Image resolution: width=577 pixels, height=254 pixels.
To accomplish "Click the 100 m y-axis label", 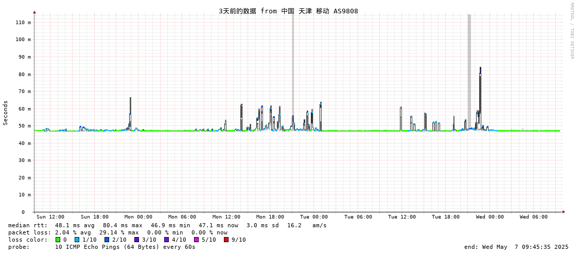I will tap(24, 40).
